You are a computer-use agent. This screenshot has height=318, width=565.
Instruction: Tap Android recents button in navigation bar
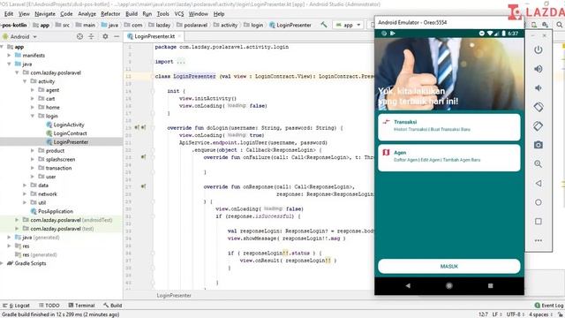pos(491,285)
